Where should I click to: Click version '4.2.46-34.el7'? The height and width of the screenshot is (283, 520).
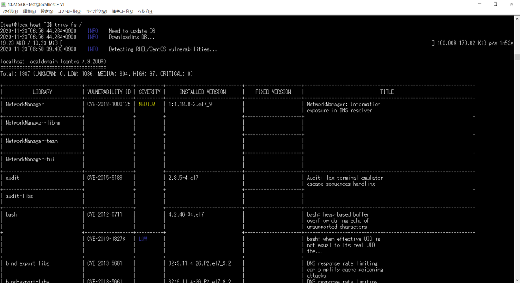point(186,214)
